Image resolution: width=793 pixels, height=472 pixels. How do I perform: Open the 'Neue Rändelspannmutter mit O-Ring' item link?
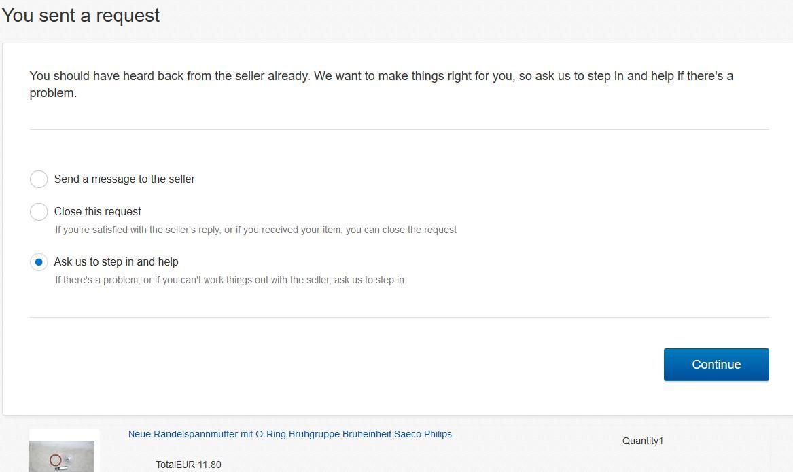pyautogui.click(x=289, y=435)
